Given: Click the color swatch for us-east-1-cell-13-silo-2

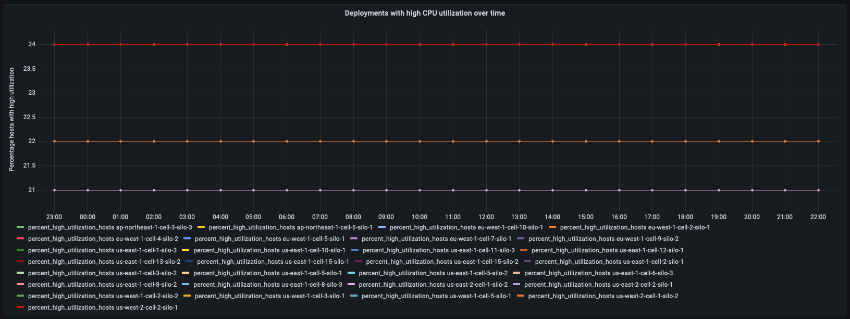Looking at the screenshot, I should pos(20,262).
